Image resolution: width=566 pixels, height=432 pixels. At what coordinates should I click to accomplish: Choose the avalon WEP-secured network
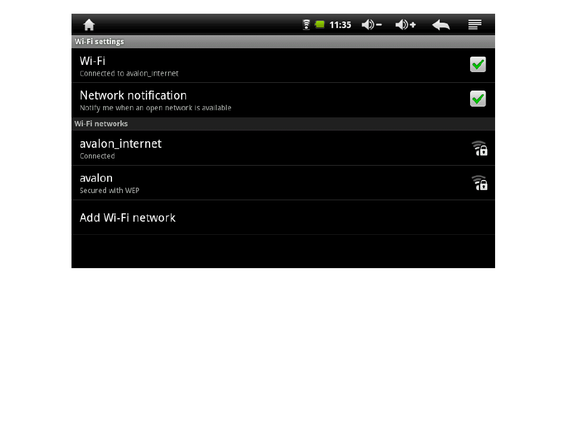[x=283, y=182]
